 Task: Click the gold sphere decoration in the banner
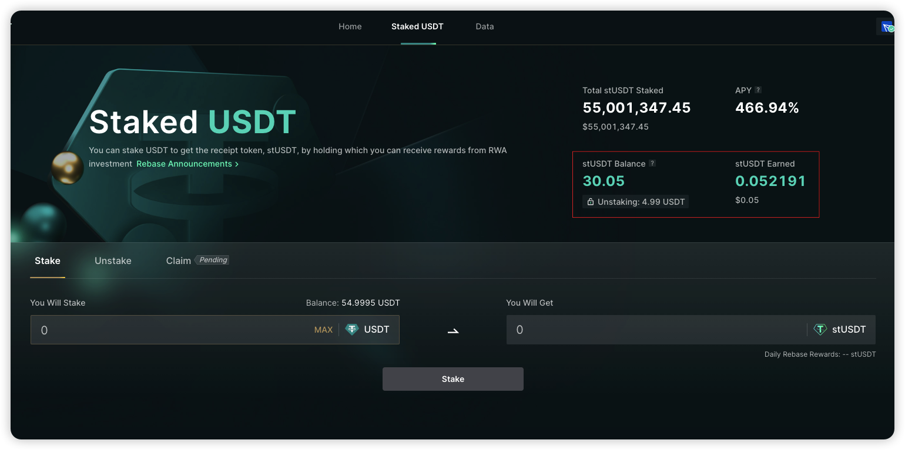[x=67, y=168]
